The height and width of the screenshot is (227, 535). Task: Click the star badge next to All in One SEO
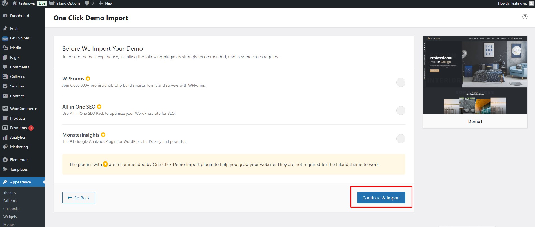pyautogui.click(x=99, y=107)
